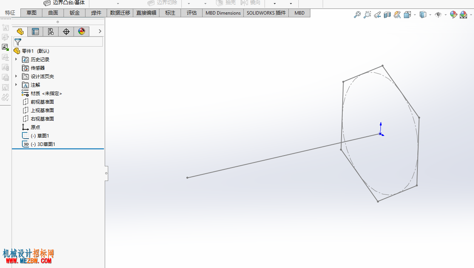The image size is (474, 268).
Task: Collapse the feature tree panel handle
Action: 107,173
